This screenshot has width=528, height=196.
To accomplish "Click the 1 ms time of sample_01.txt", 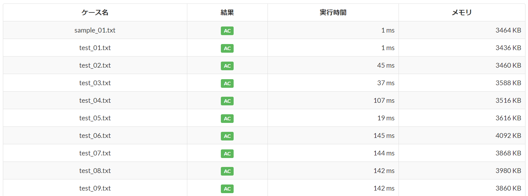I will tap(388, 30).
